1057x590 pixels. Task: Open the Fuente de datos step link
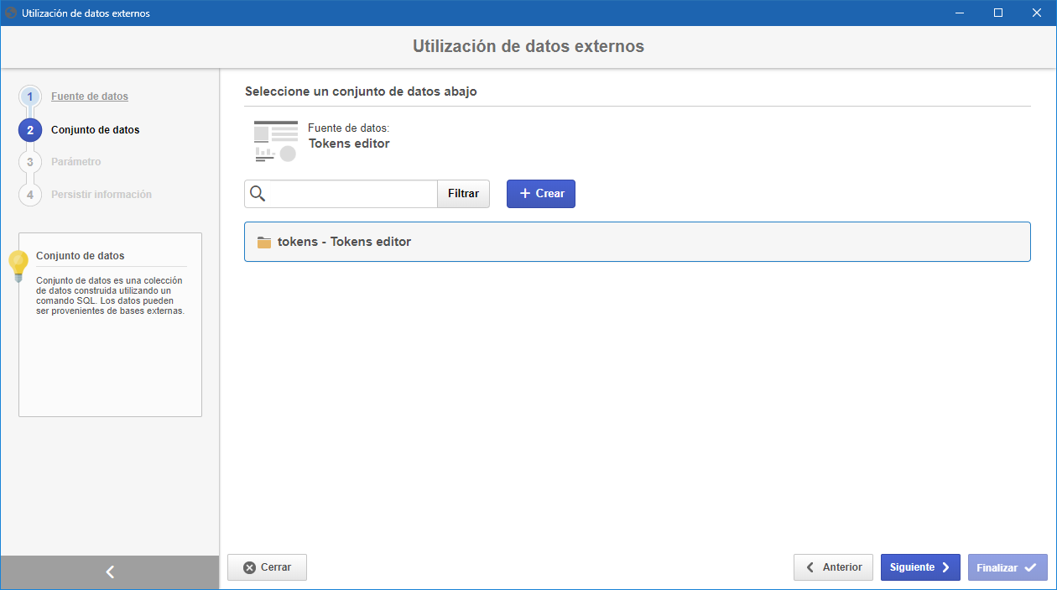coord(90,97)
